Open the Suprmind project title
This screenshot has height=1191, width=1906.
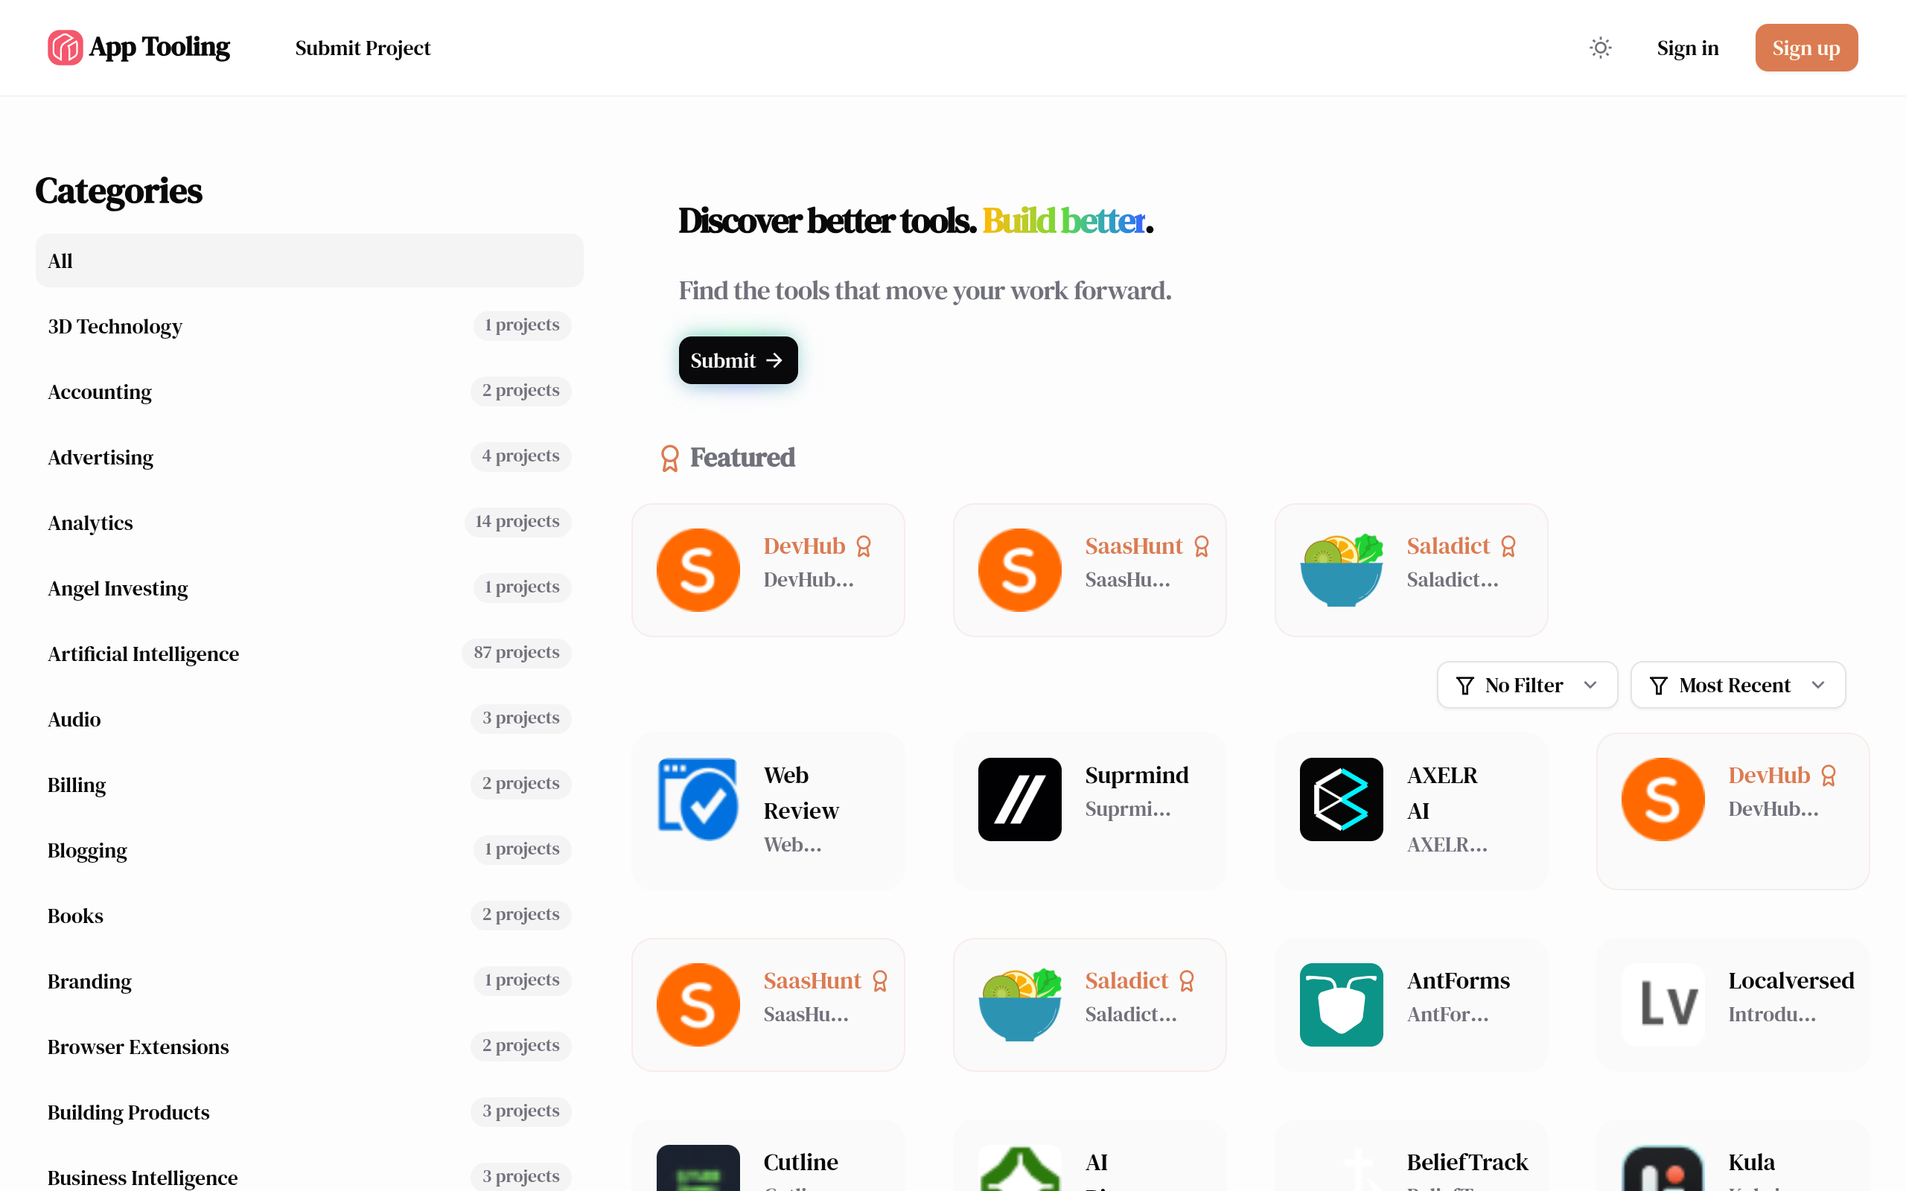tap(1136, 775)
